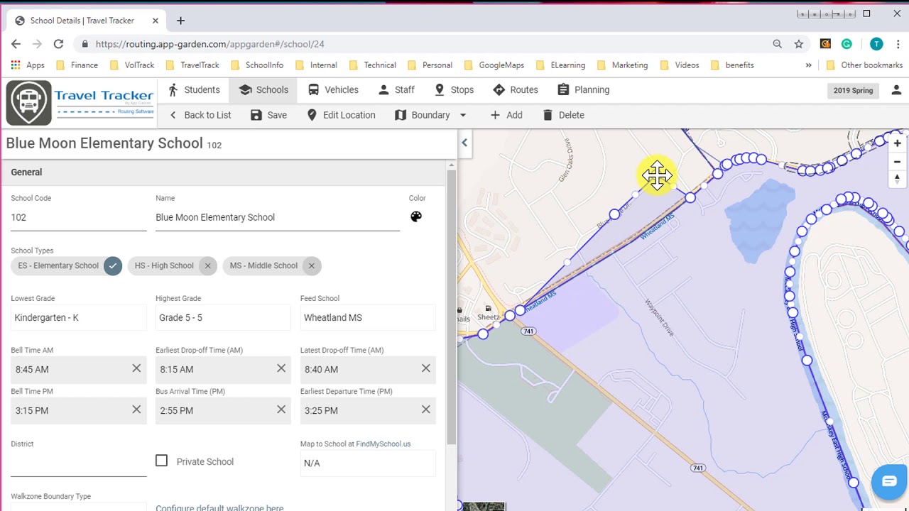Image resolution: width=909 pixels, height=511 pixels.
Task: Go to the Students tab
Action: (193, 90)
